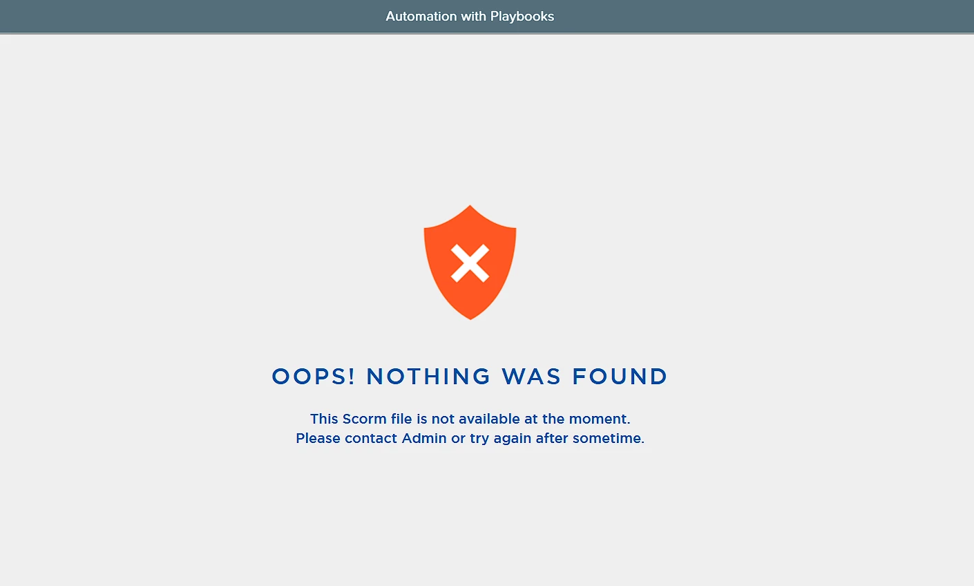Click the word FOUND in the heading
The image size is (974, 586).
coord(620,377)
